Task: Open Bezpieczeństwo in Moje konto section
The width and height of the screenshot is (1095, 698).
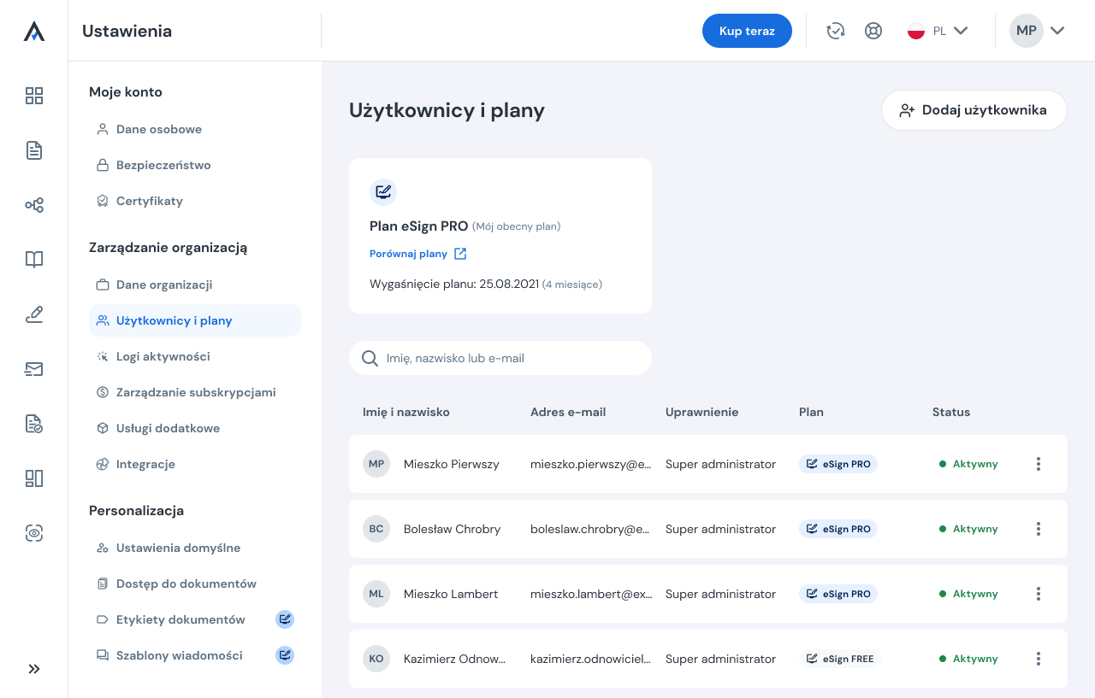Action: point(163,165)
